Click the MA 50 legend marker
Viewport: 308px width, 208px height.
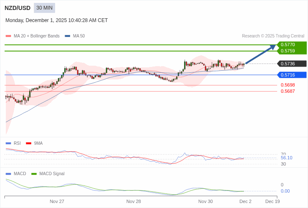tap(67, 36)
